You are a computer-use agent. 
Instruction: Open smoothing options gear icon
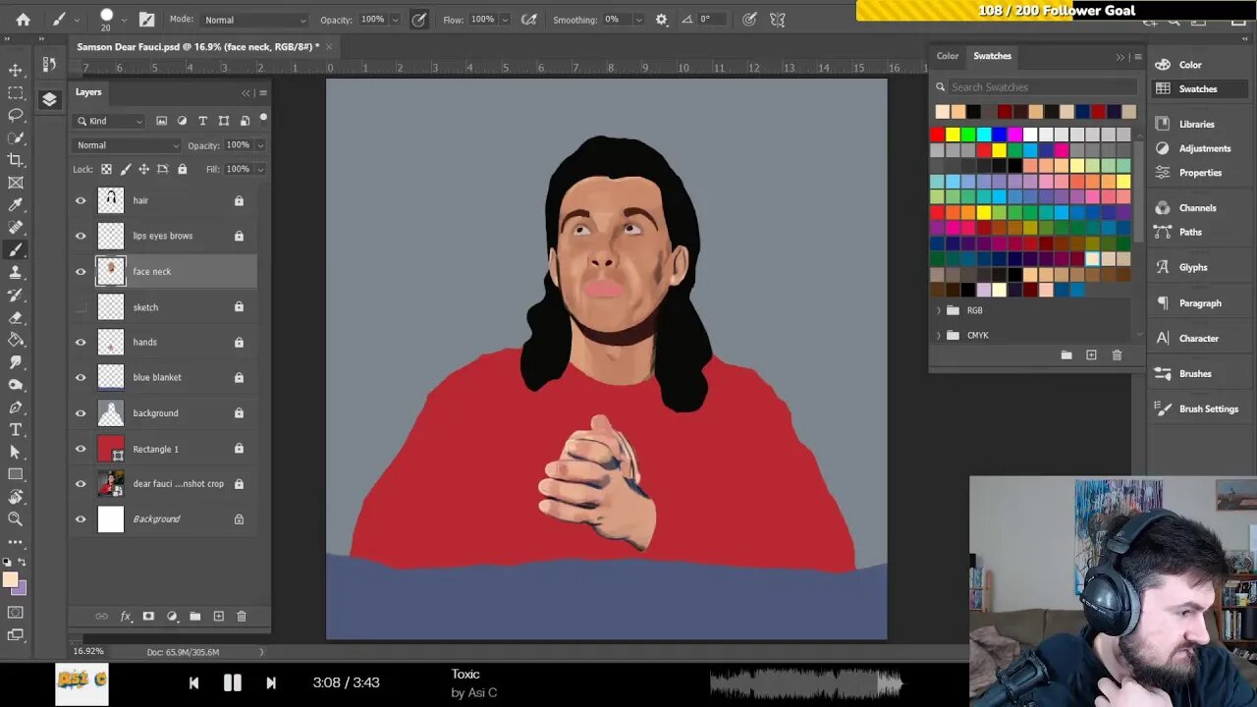tap(661, 20)
